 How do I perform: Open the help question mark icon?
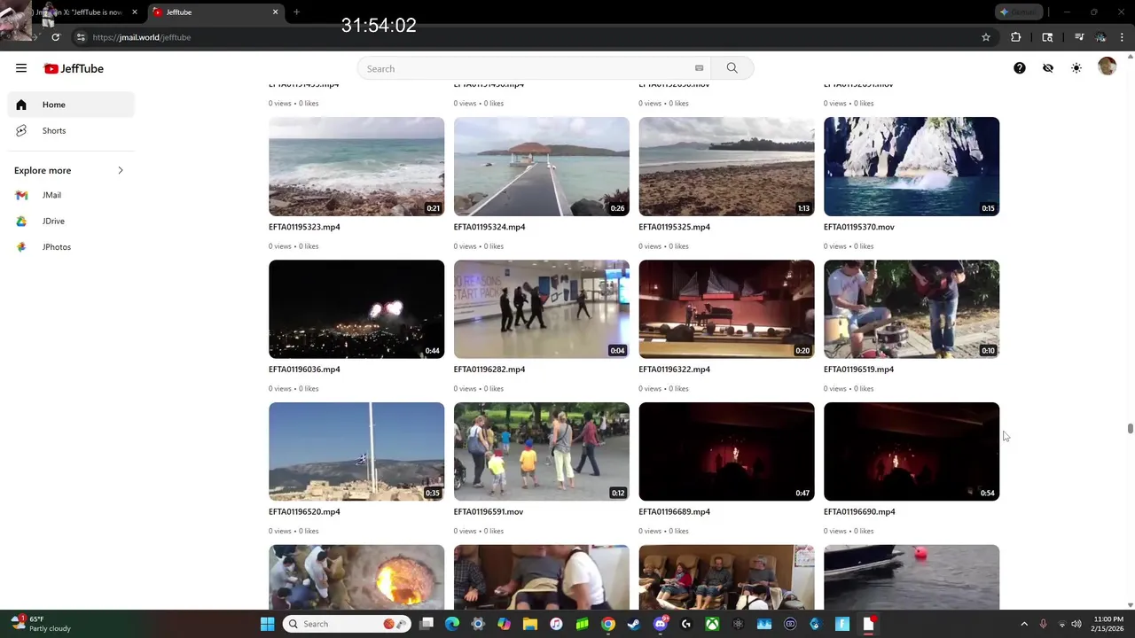[x=1020, y=68]
